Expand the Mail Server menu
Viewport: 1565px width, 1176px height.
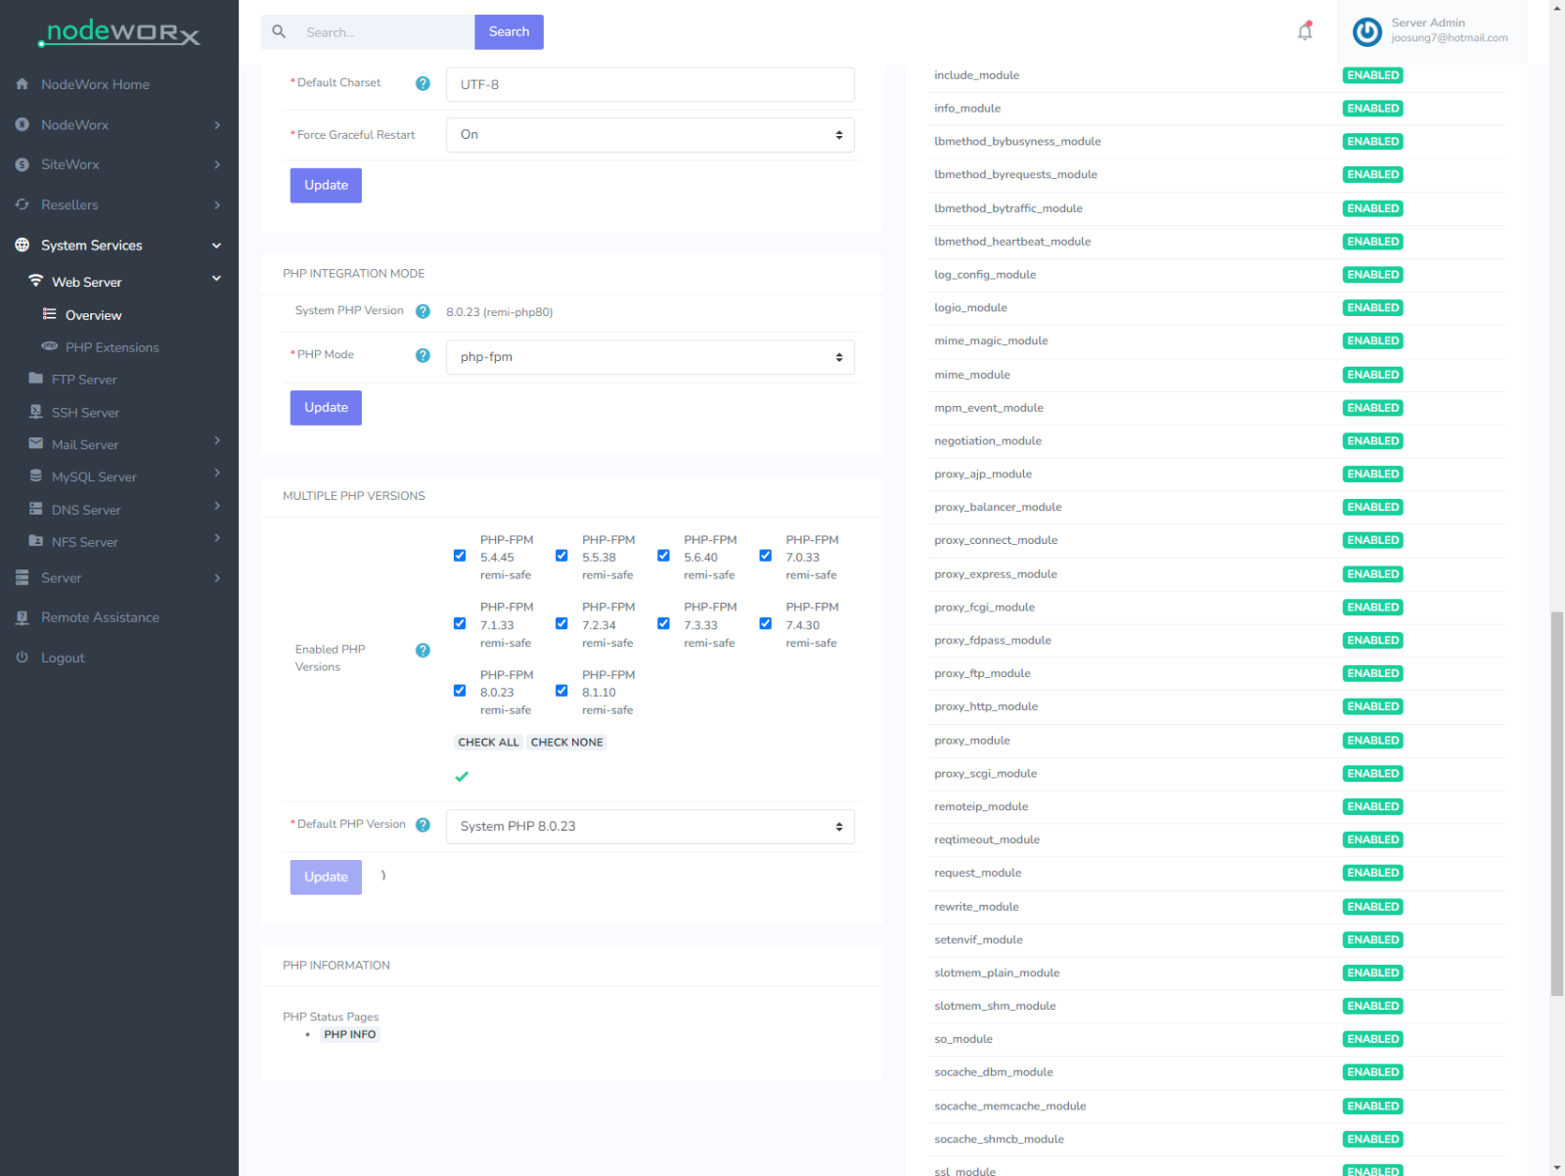click(x=85, y=444)
